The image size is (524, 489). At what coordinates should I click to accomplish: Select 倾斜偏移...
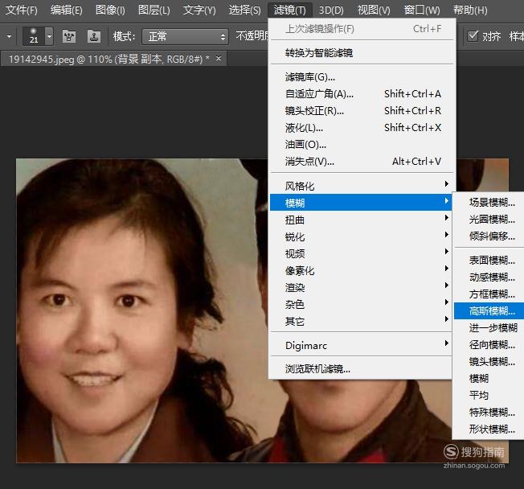[x=489, y=236]
